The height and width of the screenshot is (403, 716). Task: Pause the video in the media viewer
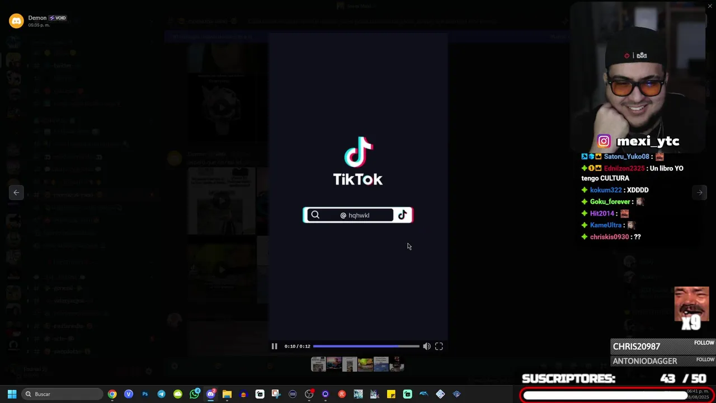(274, 346)
